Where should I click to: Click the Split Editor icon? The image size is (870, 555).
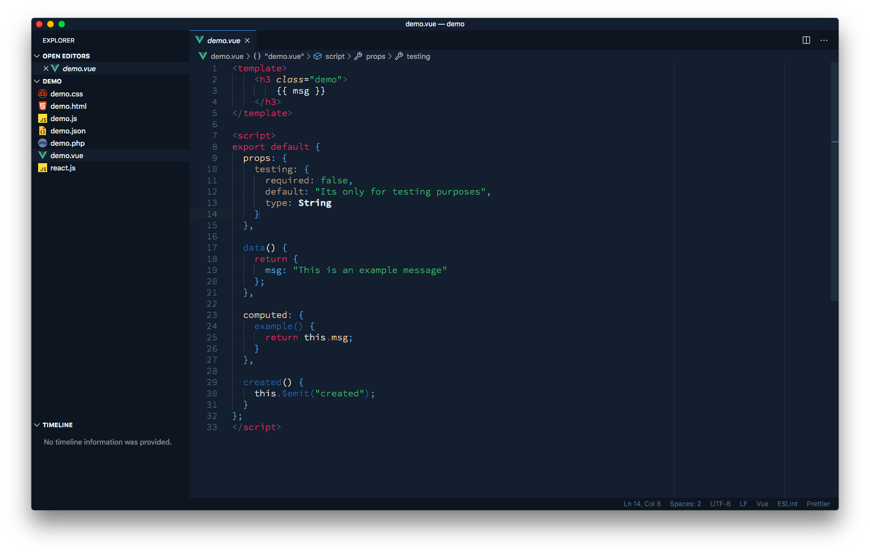(x=806, y=40)
